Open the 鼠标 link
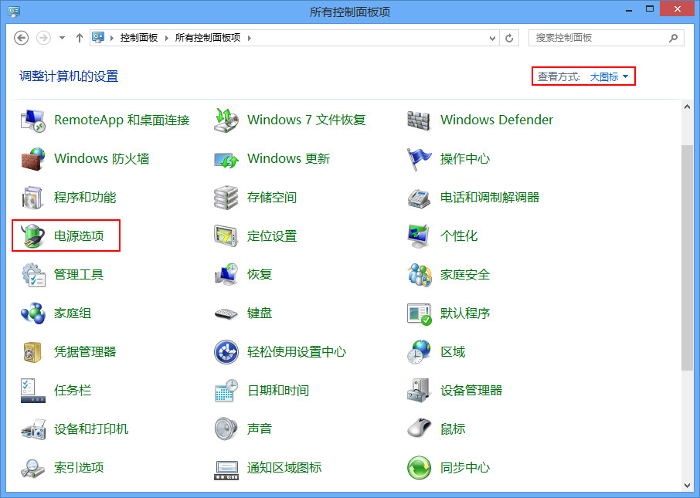This screenshot has height=498, width=700. point(453,429)
